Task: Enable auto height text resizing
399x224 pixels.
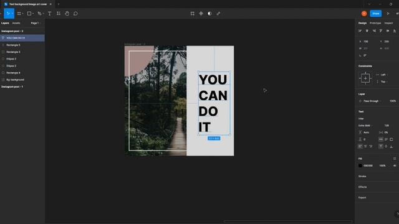Action: click(x=386, y=139)
